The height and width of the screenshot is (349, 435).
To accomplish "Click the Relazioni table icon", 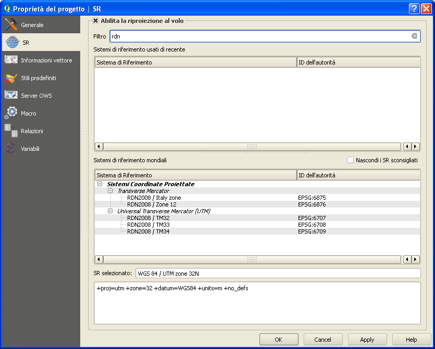I will [x=11, y=131].
